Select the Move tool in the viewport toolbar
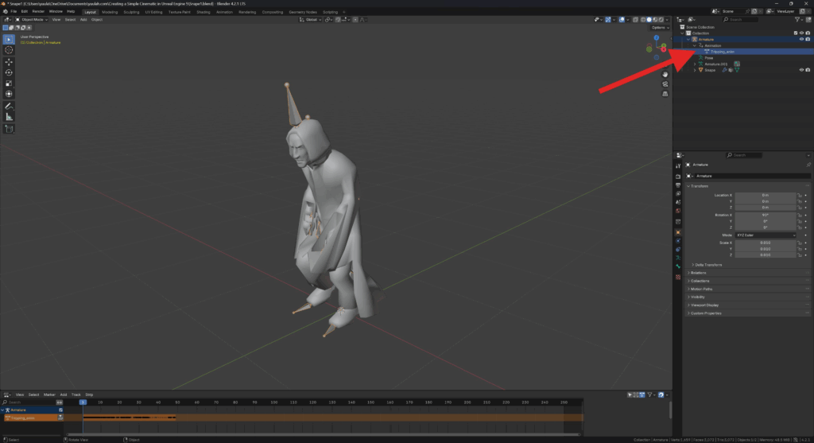The height and width of the screenshot is (443, 814). click(9, 61)
